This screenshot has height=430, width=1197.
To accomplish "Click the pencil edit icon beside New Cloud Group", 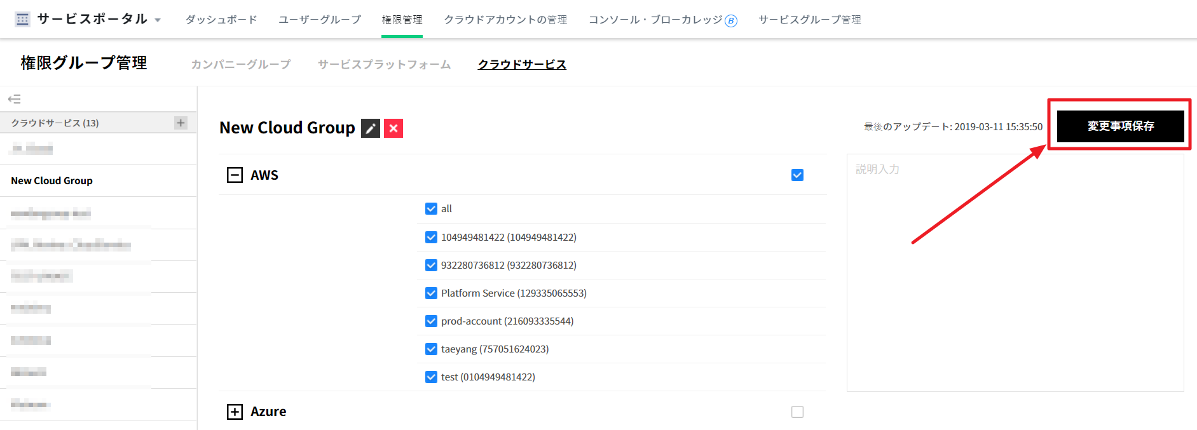I will [371, 128].
